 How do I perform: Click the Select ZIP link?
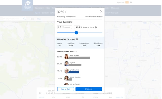pos(119,97)
